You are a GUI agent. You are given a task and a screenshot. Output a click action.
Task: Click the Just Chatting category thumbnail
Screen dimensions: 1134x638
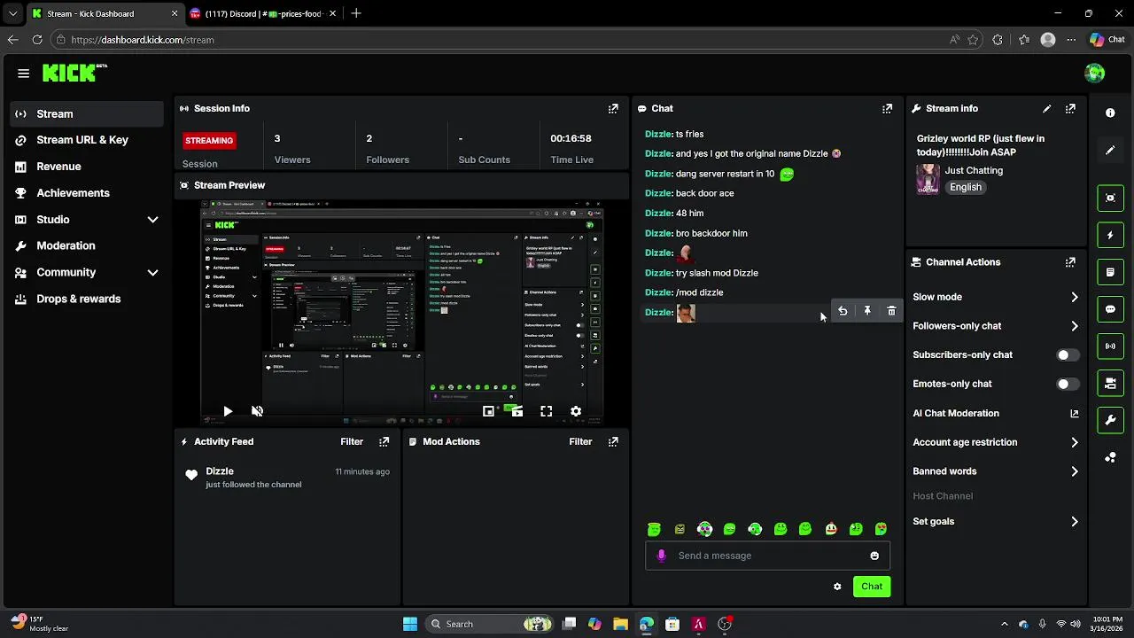click(x=928, y=178)
